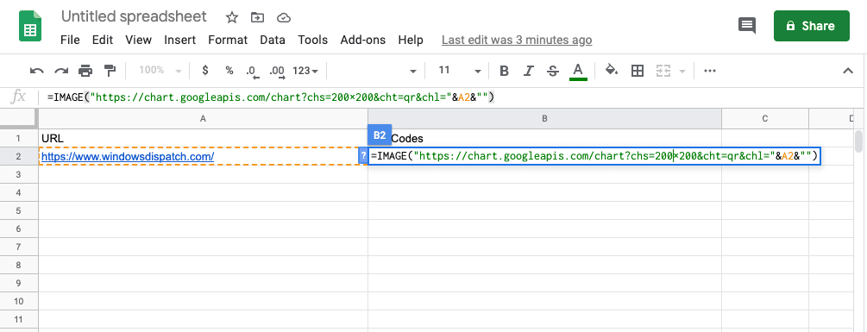
Task: Toggle bold formatting
Action: 504,71
